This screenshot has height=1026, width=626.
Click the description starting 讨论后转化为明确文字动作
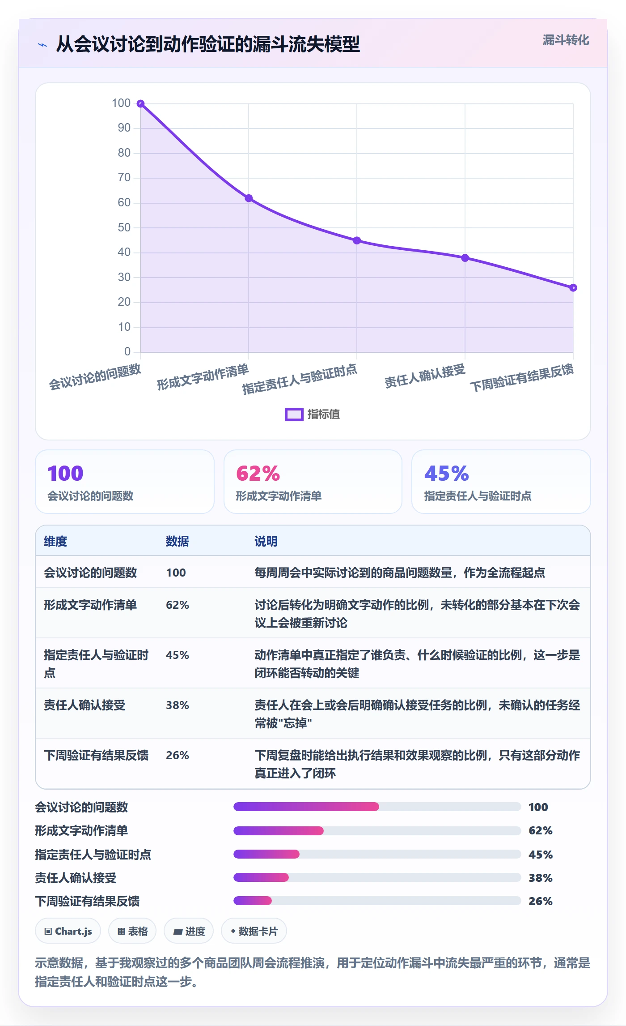417,614
